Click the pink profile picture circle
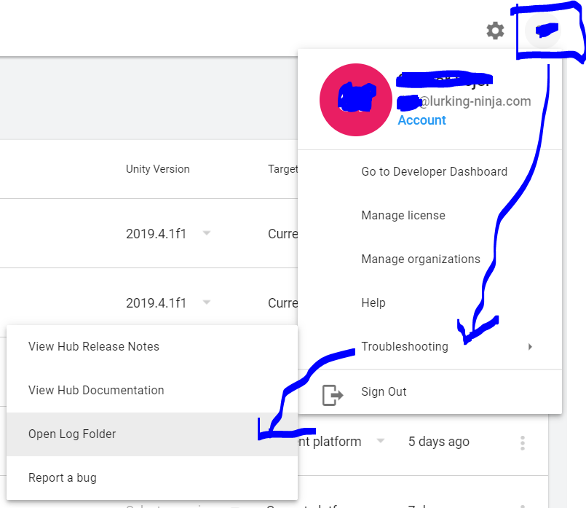Screen dimensions: 586x508 click(x=356, y=100)
